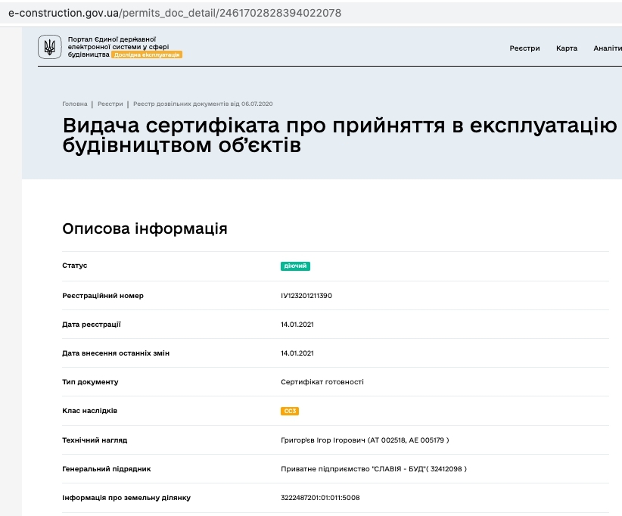This screenshot has width=622, height=516.
Task: Click the portal title text link
Action: tap(118, 47)
